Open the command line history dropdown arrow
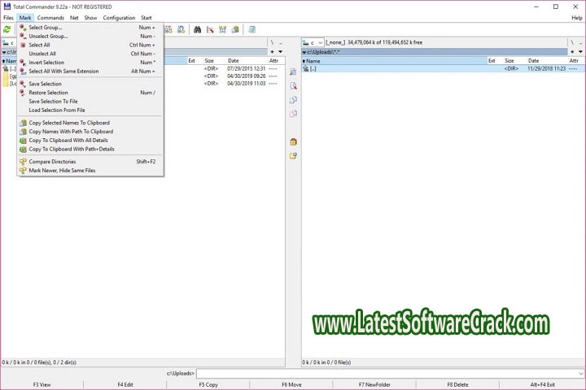Viewport: 586px width, 390px height. coord(581,373)
